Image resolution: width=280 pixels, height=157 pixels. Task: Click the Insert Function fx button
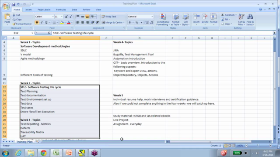point(49,33)
